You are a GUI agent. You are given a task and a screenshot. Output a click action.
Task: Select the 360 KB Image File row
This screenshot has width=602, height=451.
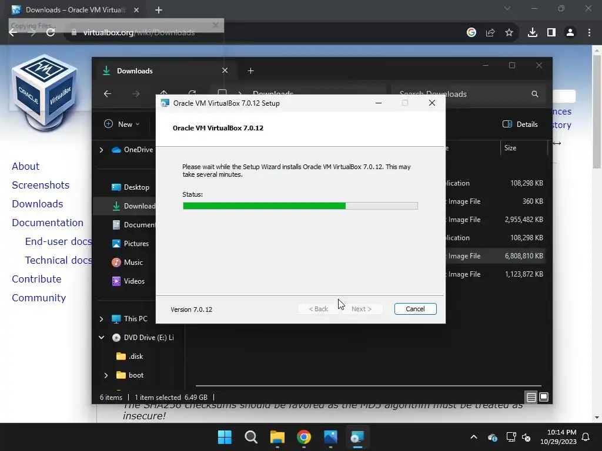pyautogui.click(x=495, y=201)
